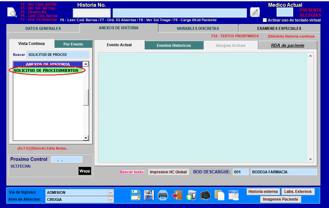
Task: Switch to the Variables Discretas tab
Action: point(198,29)
